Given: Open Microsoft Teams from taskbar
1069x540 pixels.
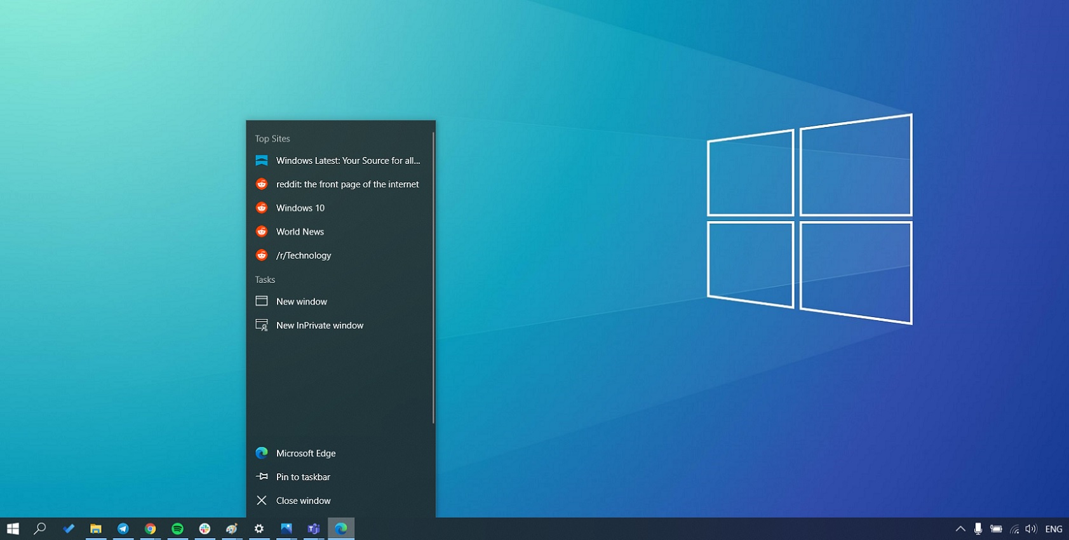Looking at the screenshot, I should pos(314,529).
